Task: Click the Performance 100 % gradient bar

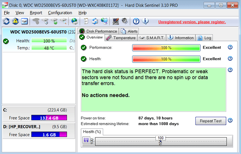Action: click(166, 48)
